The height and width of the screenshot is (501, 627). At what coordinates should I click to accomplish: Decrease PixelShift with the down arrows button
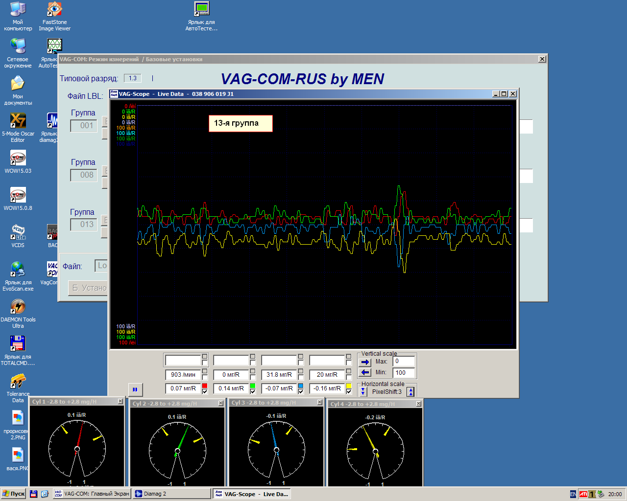[x=363, y=391]
